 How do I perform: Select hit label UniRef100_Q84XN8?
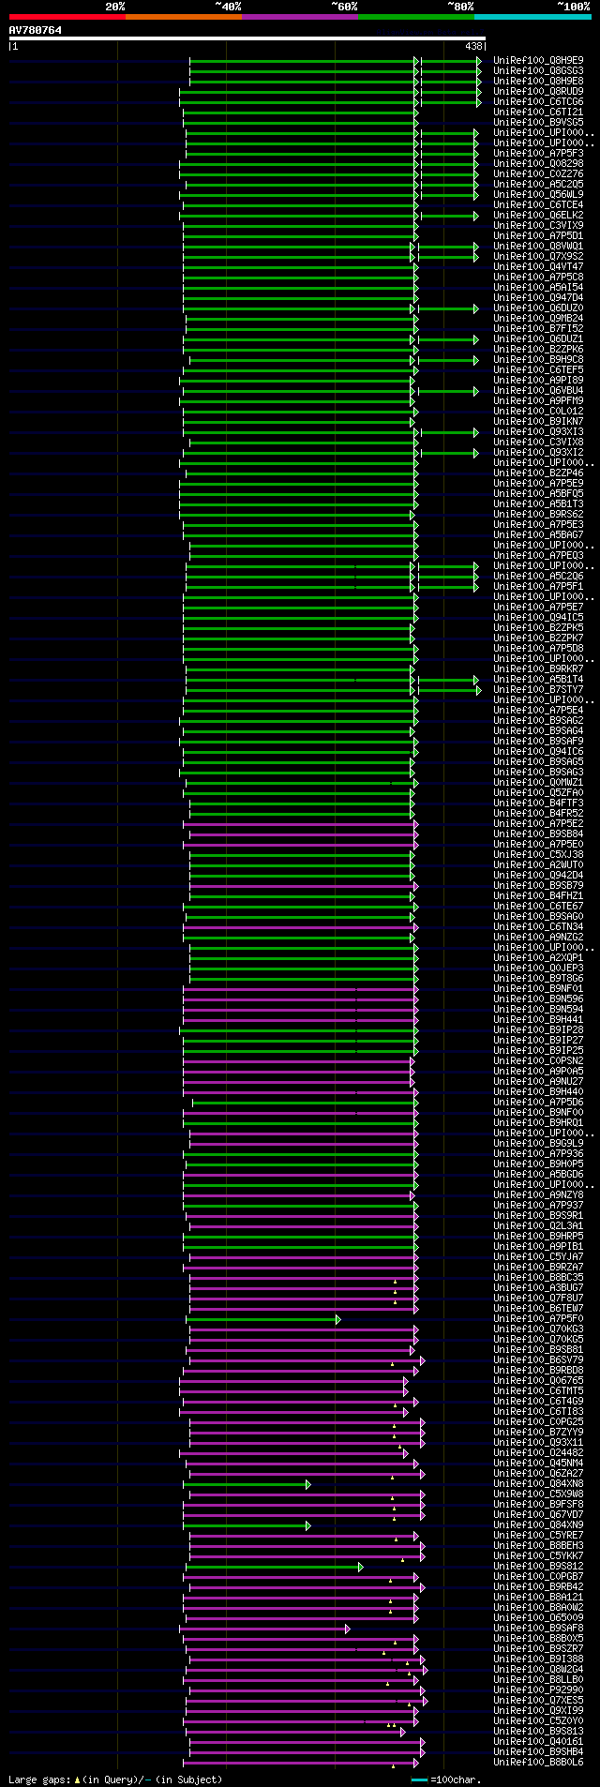tap(538, 1483)
